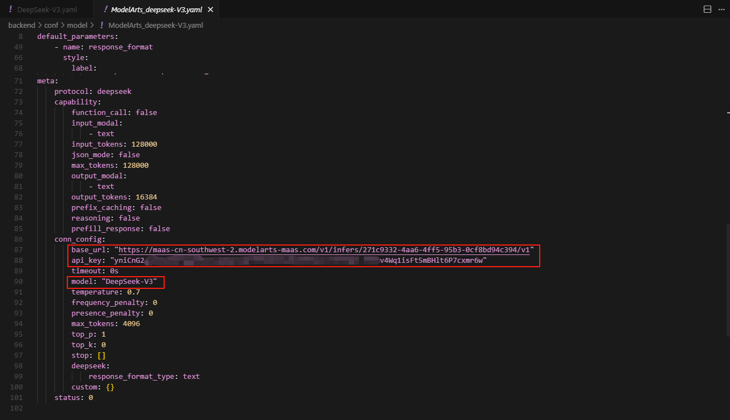Viewport: 730px width, 420px height.
Task: Click 'top_p: 1' line
Action: 88,334
